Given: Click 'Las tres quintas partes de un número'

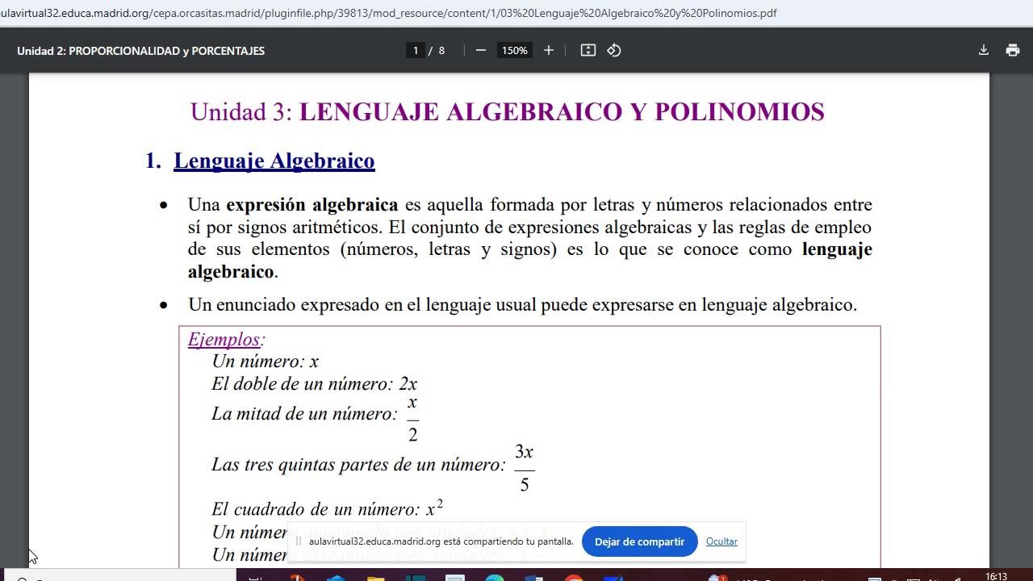Looking at the screenshot, I should [356, 464].
